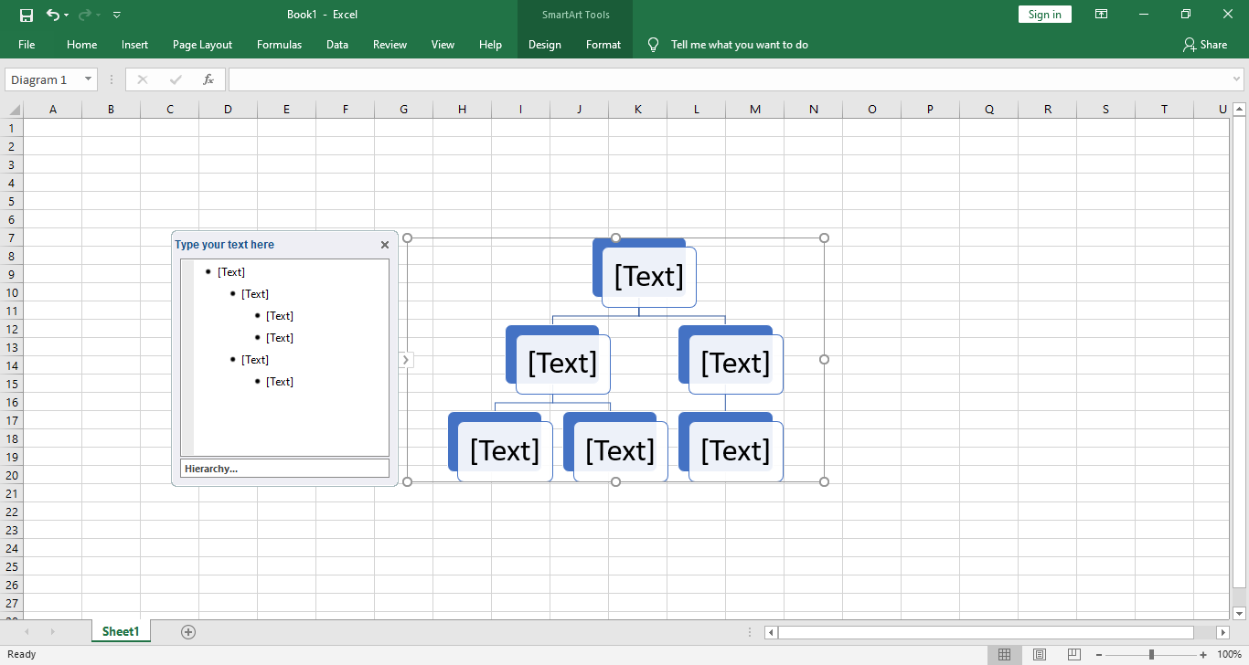Customize the Quick Access Toolbar via its chevron
The width and height of the screenshot is (1249, 665).
click(x=116, y=15)
